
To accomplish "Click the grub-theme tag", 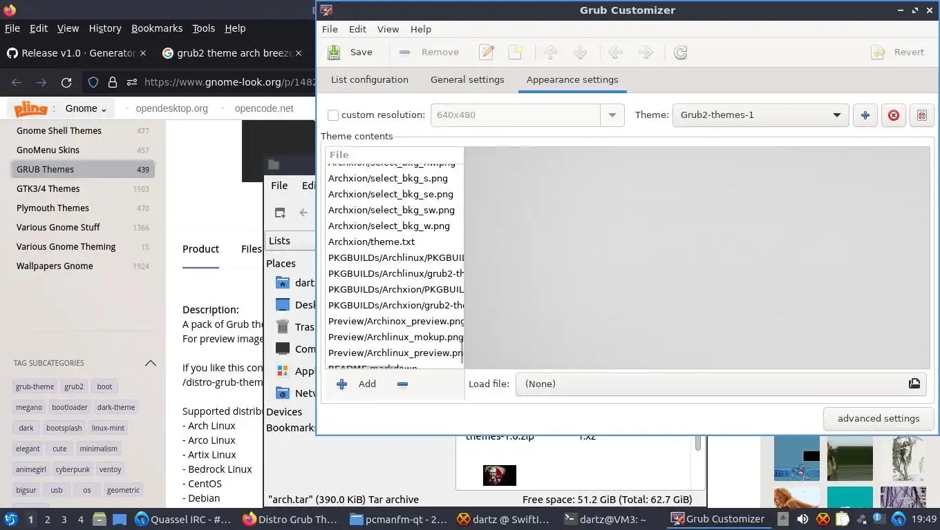I will 35,386.
